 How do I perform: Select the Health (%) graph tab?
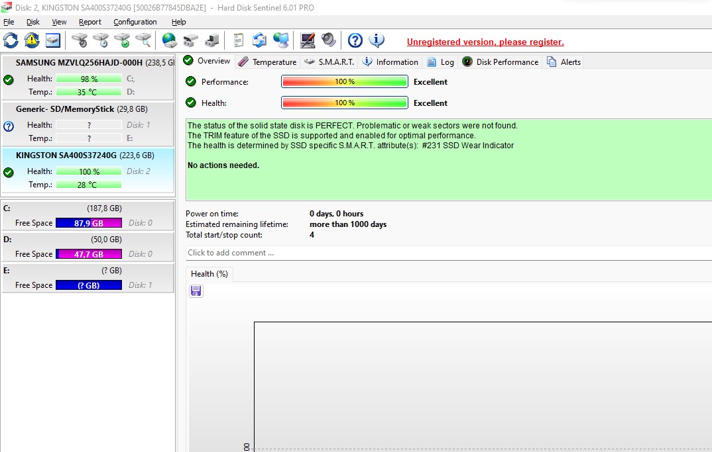tap(209, 274)
